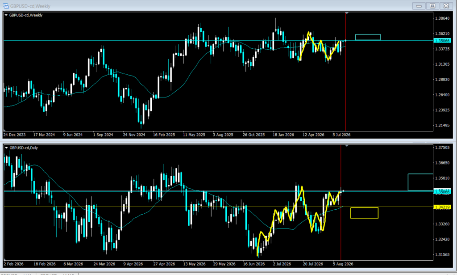
Task: Click the 2 Feb 2026 date on Daily axis
Action: click(x=14, y=264)
